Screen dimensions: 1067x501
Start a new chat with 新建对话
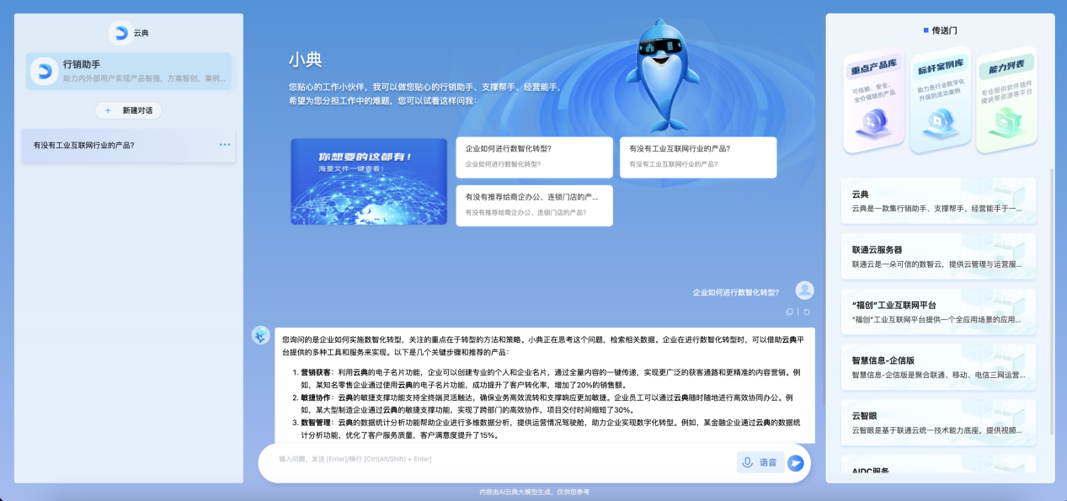click(x=129, y=110)
